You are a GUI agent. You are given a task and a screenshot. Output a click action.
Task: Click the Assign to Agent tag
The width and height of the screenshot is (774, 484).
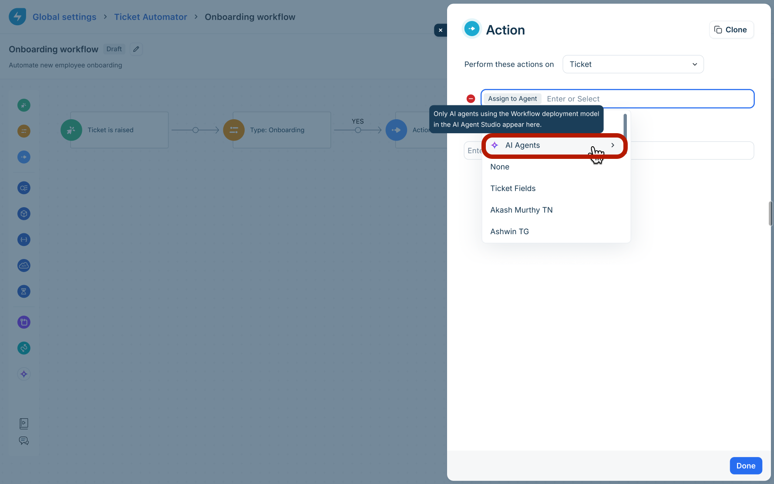(512, 99)
